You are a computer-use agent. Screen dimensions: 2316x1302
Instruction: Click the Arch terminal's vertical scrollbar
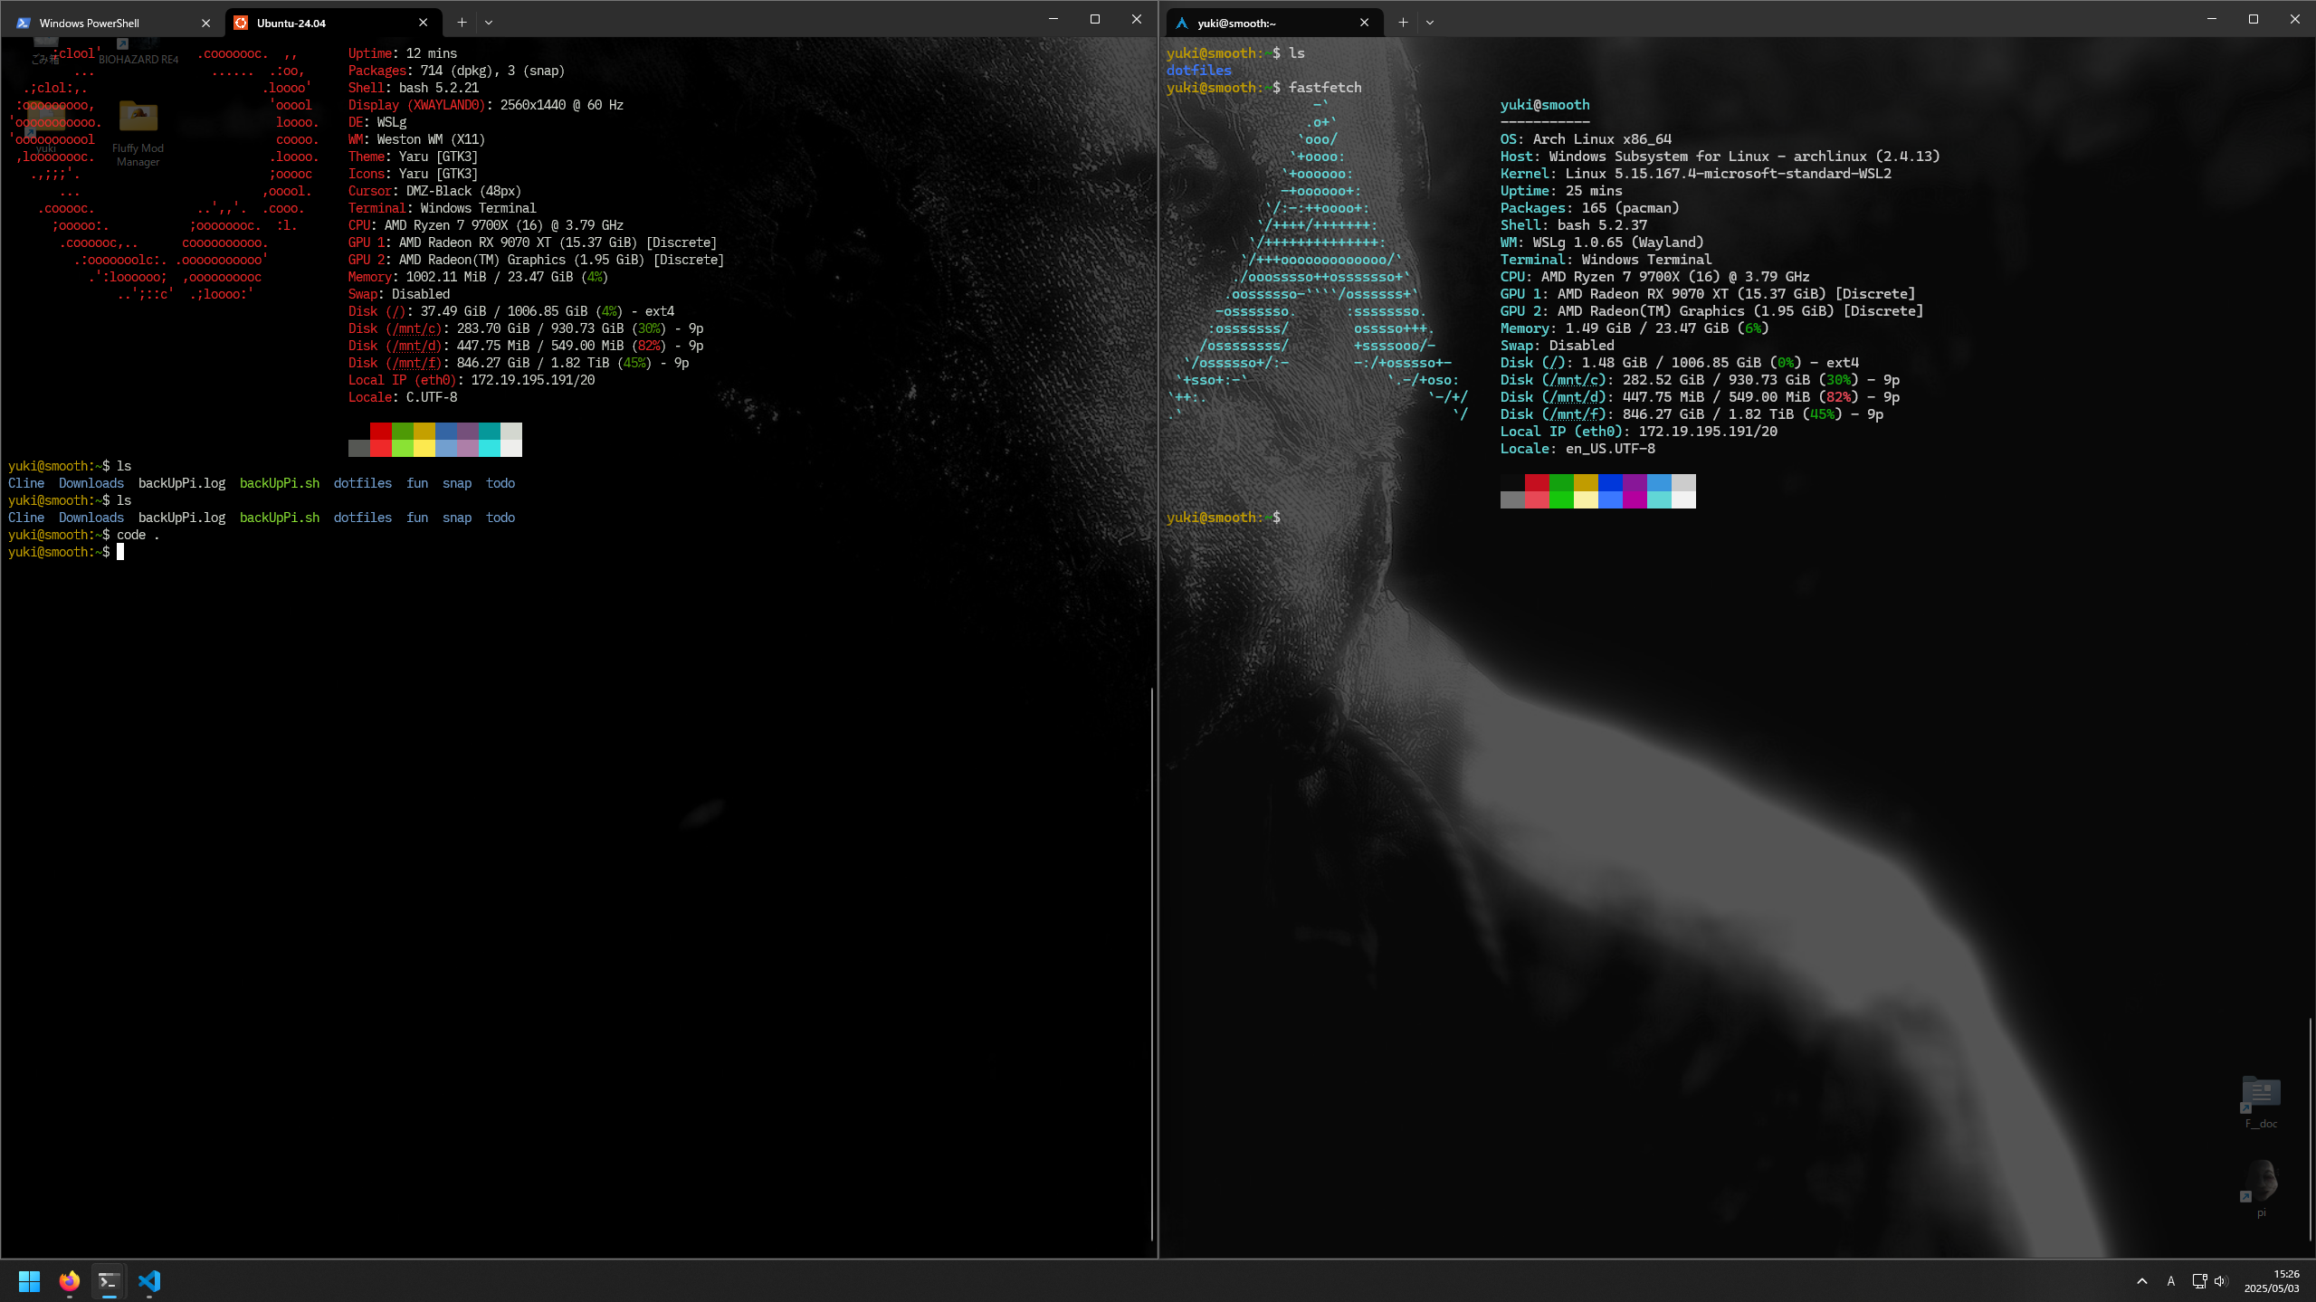click(2311, 1129)
